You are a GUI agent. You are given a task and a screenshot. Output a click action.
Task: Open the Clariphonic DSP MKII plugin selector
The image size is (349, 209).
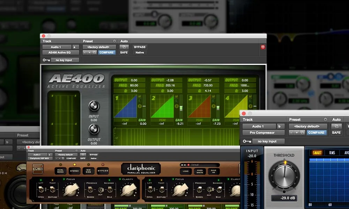pos(40,158)
